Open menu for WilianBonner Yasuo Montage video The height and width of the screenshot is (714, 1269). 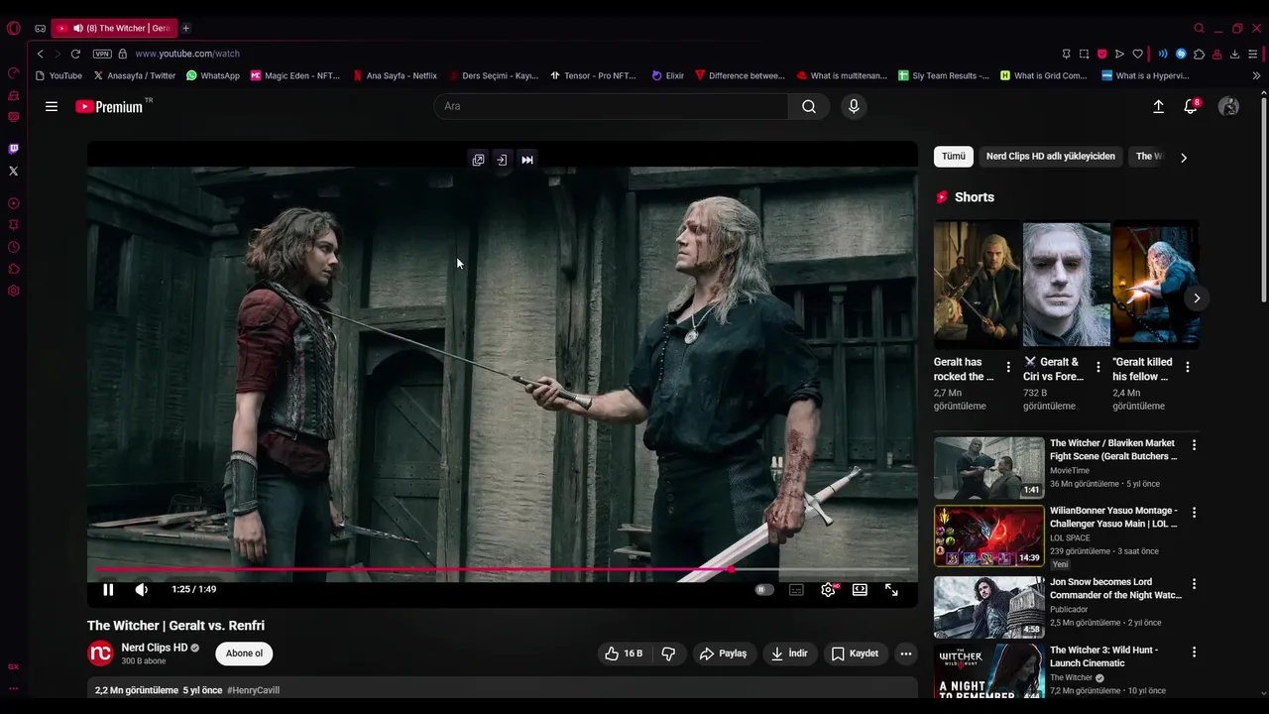[1194, 513]
